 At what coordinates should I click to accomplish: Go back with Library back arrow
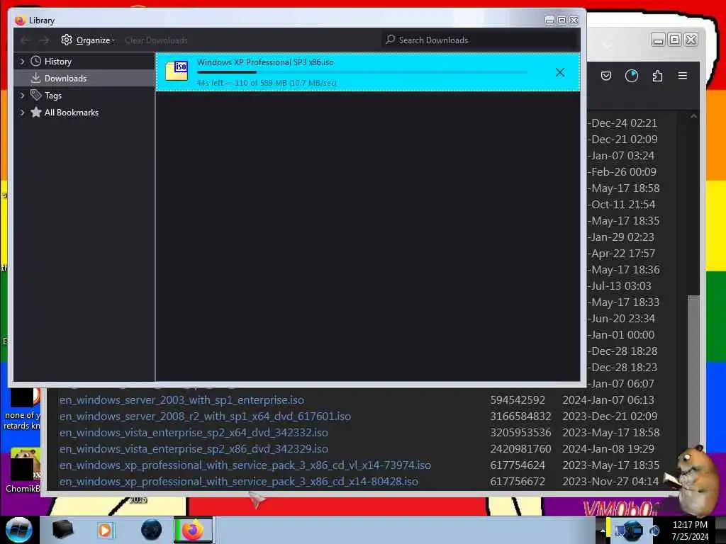26,40
